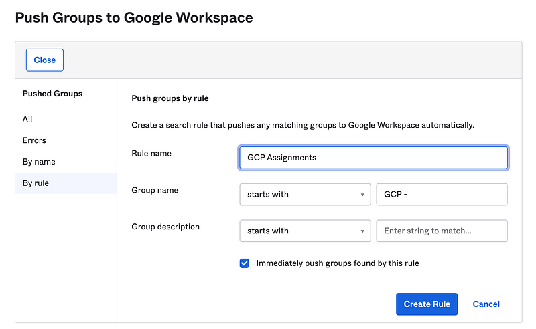Switch to the By name tab
Screen dimensions: 536x329
pyautogui.click(x=39, y=162)
